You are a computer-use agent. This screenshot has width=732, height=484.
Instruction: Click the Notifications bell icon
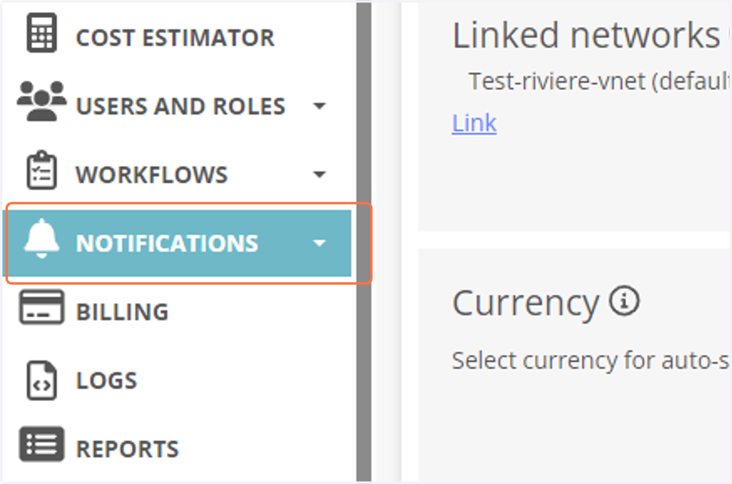click(x=41, y=239)
